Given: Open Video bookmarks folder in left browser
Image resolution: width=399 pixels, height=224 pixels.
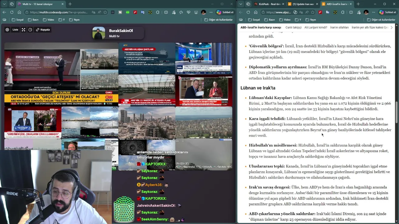Looking at the screenshot, I should coord(48,20).
